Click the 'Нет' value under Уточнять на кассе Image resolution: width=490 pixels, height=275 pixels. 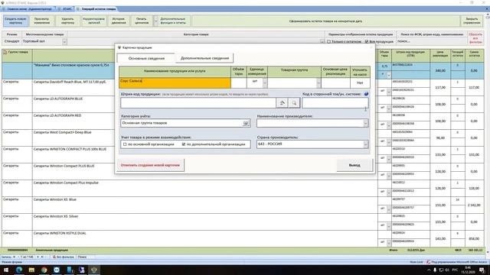tap(360, 83)
